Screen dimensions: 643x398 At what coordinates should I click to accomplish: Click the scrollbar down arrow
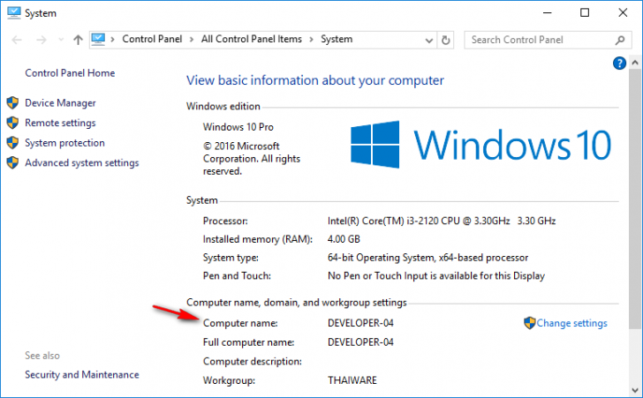[635, 390]
